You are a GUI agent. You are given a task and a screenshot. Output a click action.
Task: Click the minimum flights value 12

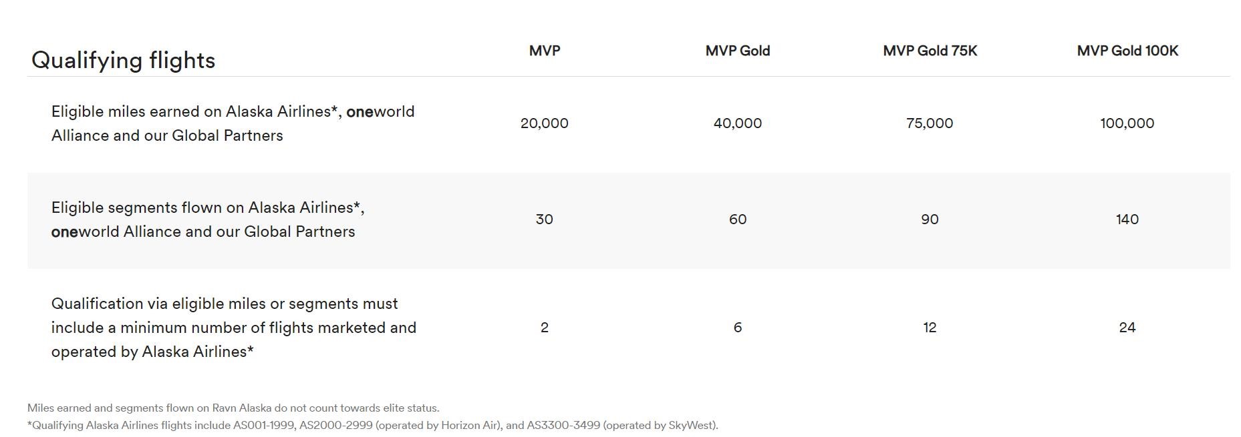pyautogui.click(x=930, y=328)
